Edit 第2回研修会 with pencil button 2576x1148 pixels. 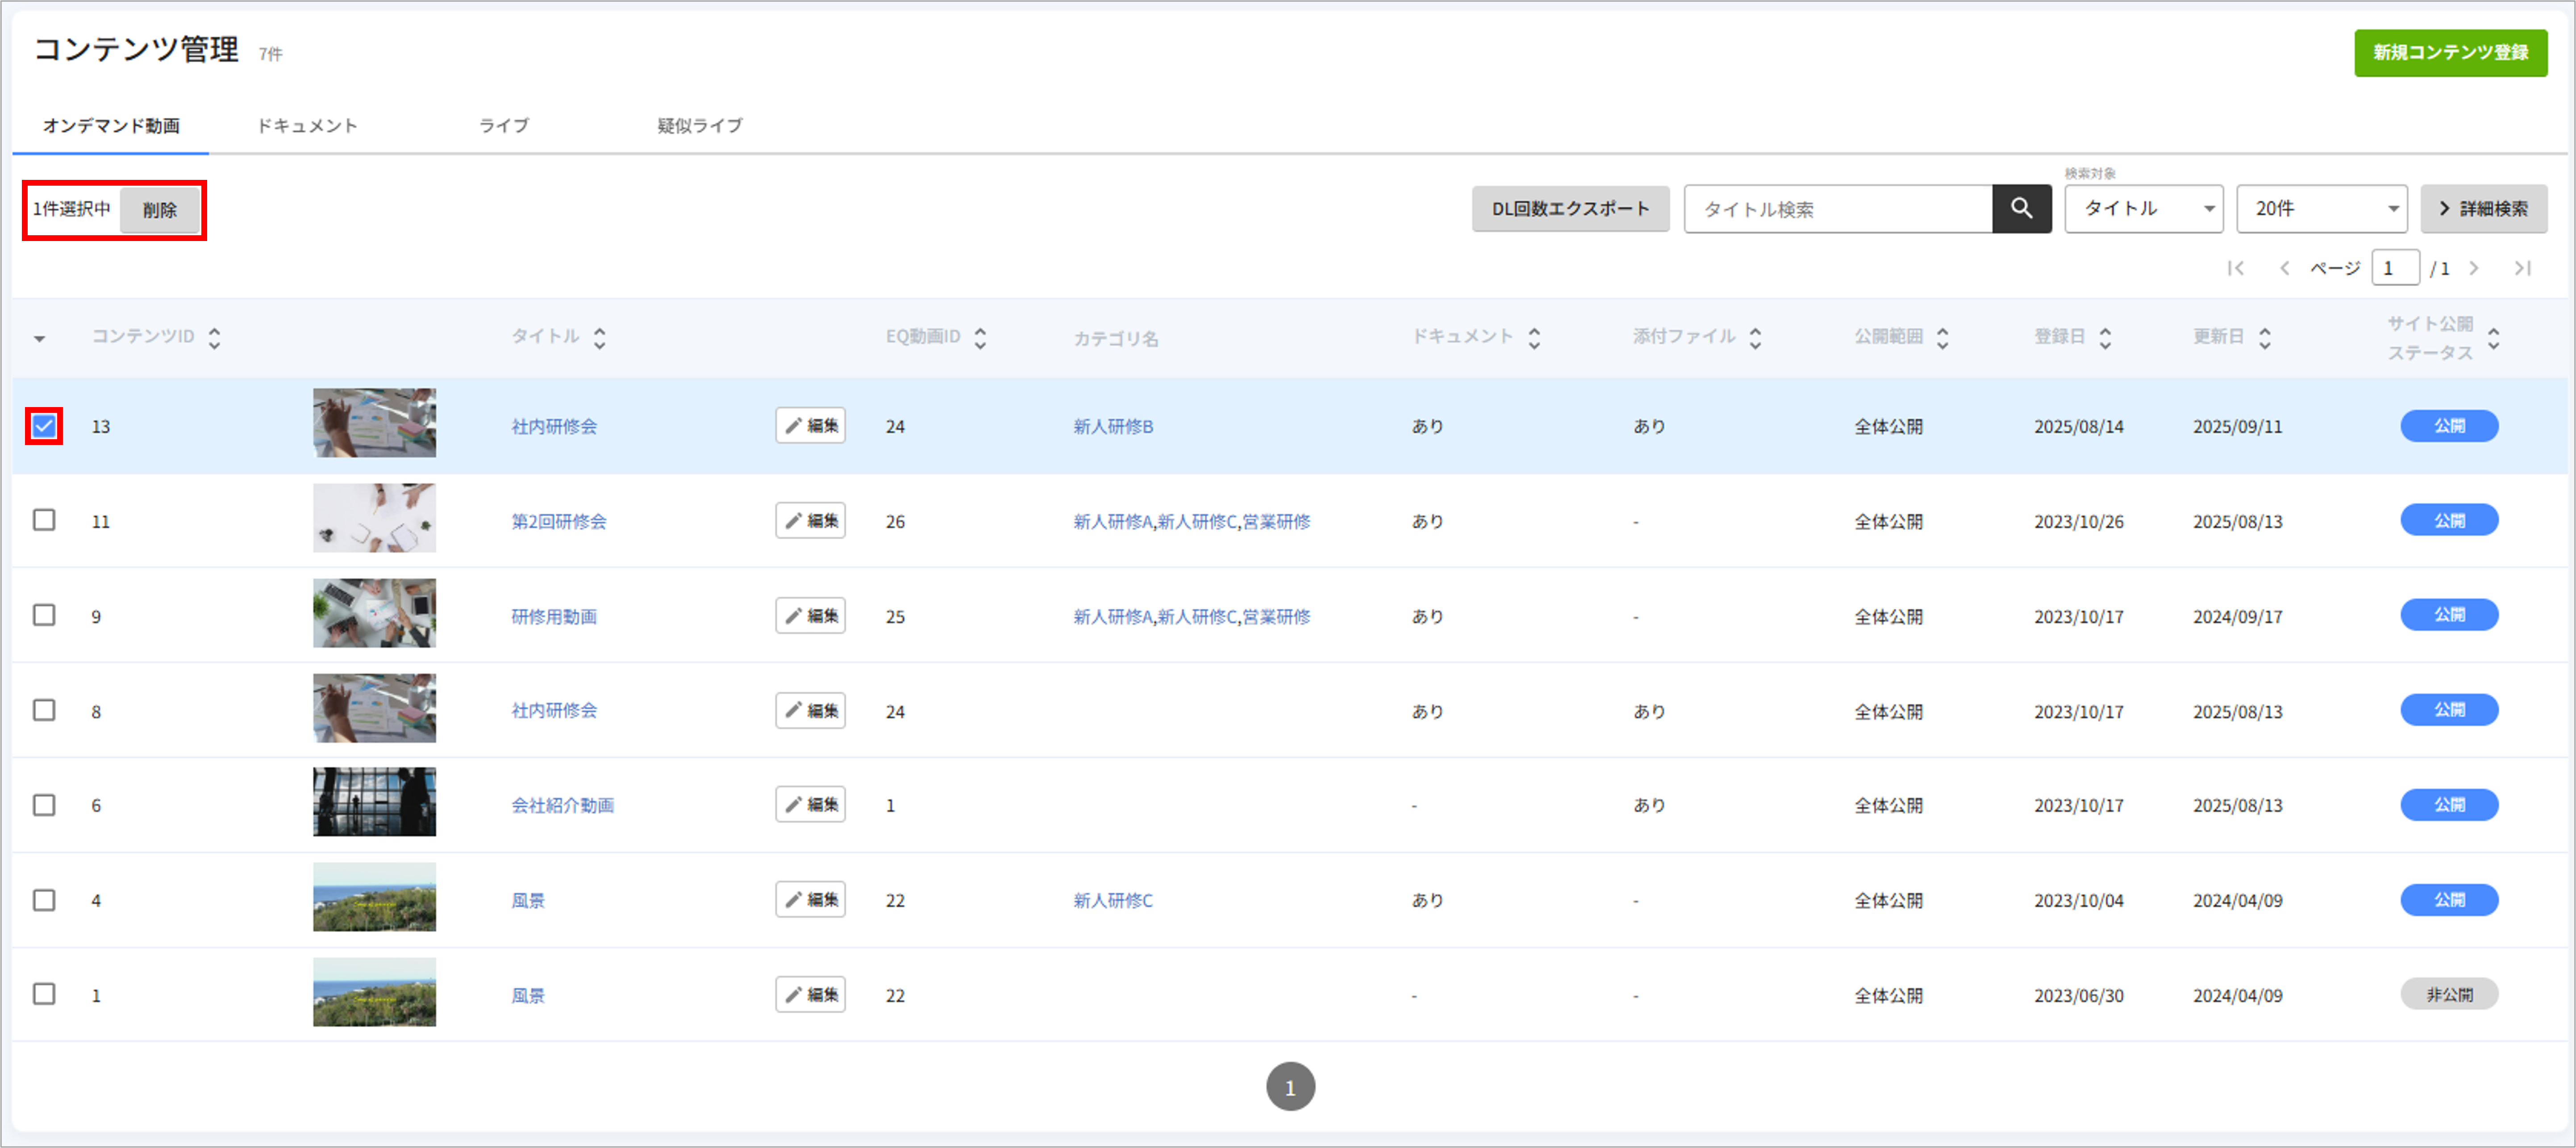pyautogui.click(x=810, y=521)
